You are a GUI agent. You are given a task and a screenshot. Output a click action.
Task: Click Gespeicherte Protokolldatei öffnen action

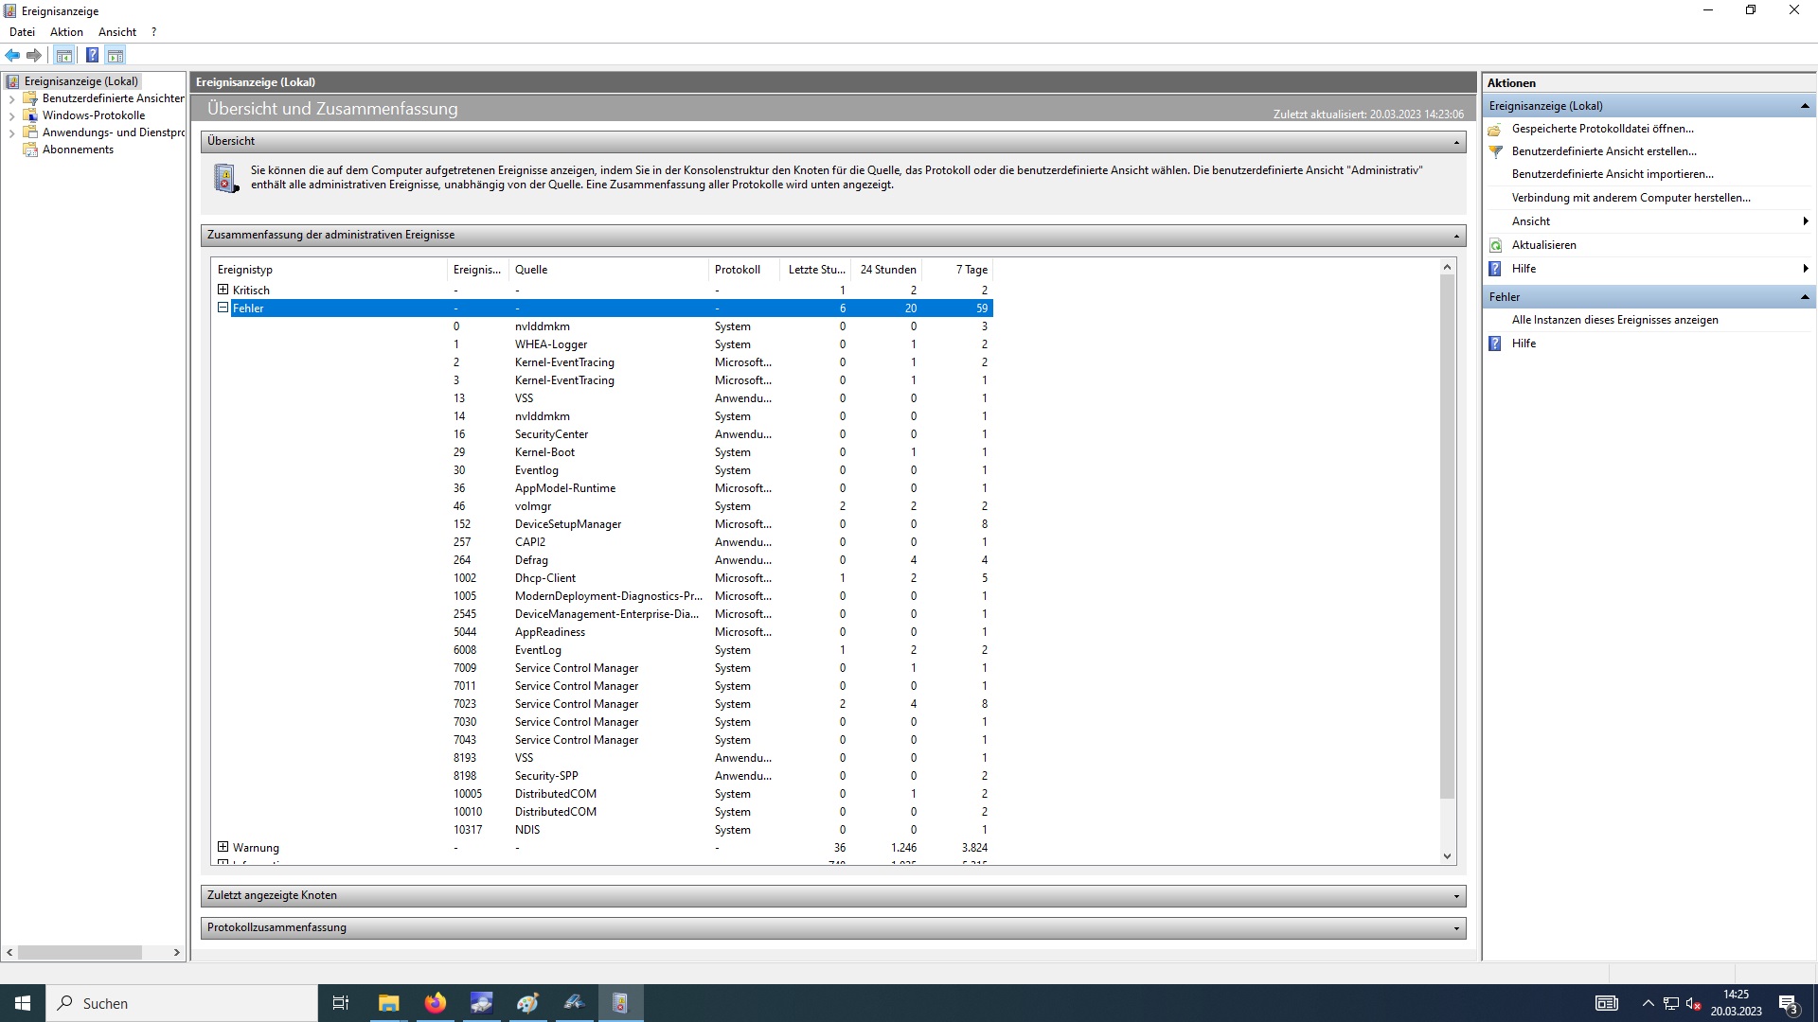pos(1602,129)
